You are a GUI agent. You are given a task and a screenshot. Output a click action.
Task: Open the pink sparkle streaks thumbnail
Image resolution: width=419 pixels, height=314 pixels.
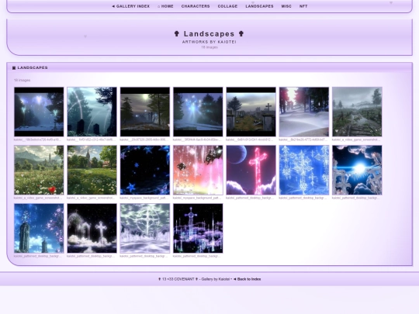198,170
